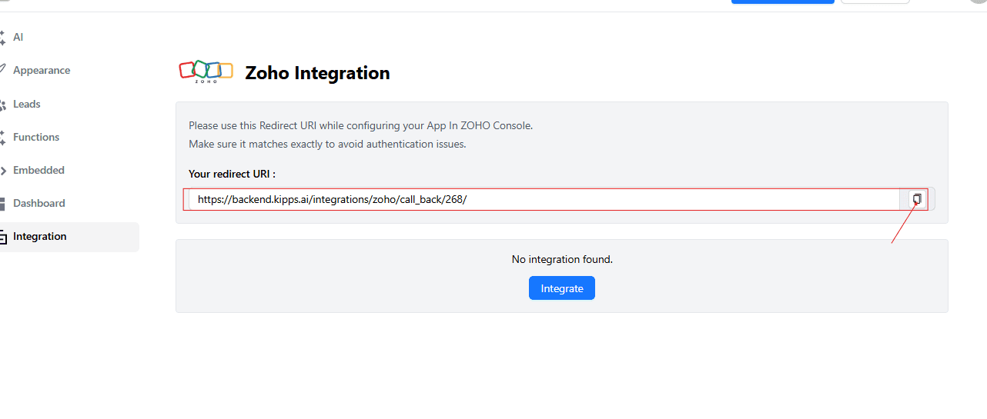This screenshot has width=987, height=419.
Task: Click the blue button in top bar
Action: click(x=782, y=2)
